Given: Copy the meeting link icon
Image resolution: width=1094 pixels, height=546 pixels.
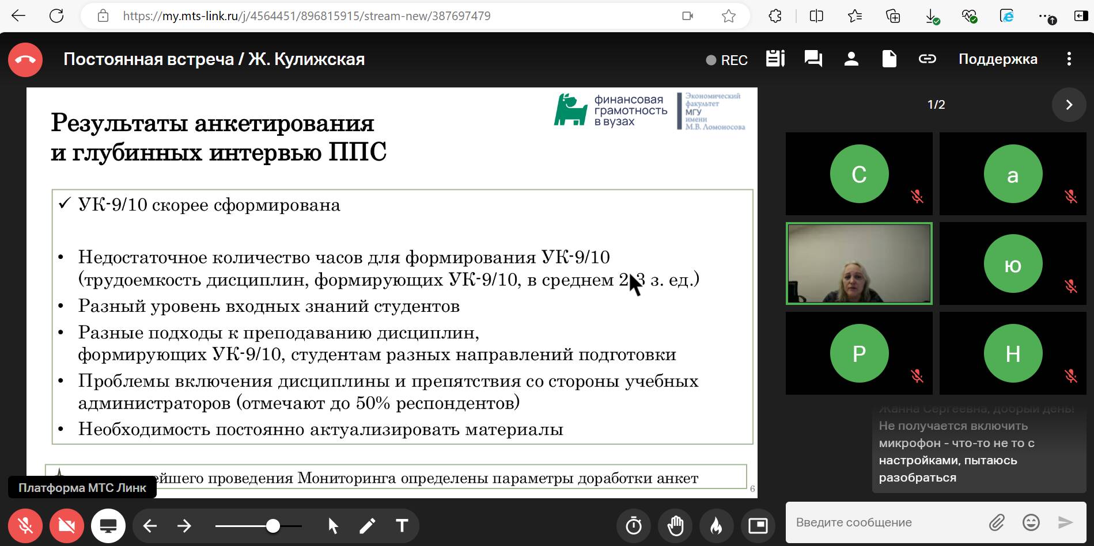Looking at the screenshot, I should click(927, 59).
